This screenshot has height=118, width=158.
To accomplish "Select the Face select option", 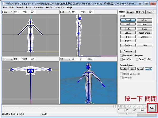I will (x=132, y=69).
